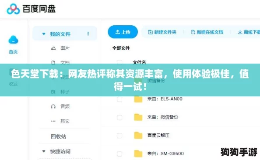Open the 其它 category
Image resolution: width=260 pixels, height=160 pixels.
(x=65, y=121)
